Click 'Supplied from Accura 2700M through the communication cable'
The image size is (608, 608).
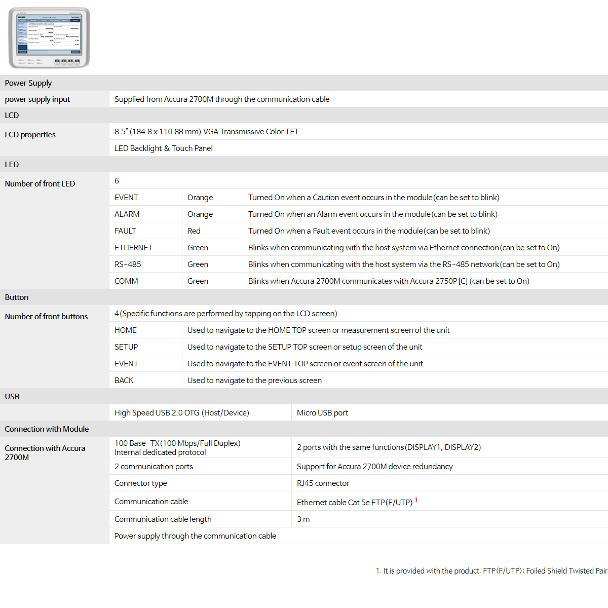coord(222,99)
